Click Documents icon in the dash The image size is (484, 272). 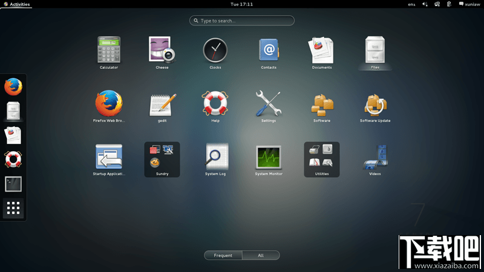tap(13, 135)
